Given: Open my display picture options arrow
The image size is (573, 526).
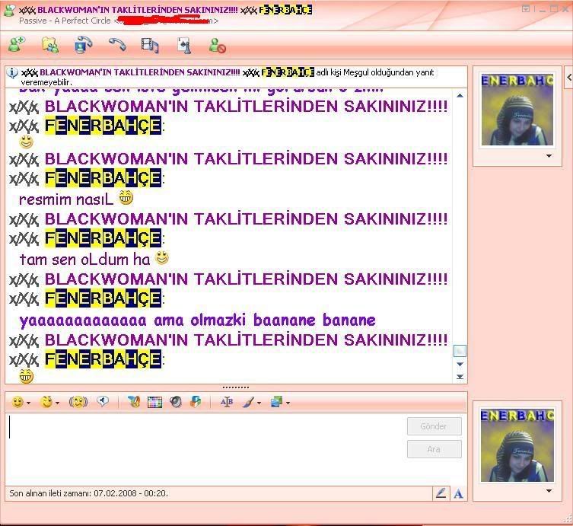Looking at the screenshot, I should click(x=549, y=491).
